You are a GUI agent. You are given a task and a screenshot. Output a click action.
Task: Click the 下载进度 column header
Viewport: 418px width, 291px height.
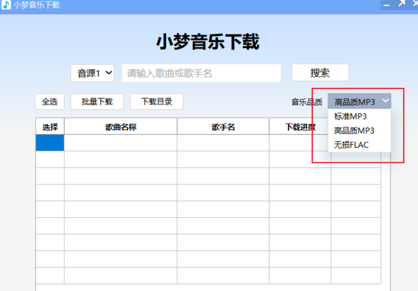299,126
